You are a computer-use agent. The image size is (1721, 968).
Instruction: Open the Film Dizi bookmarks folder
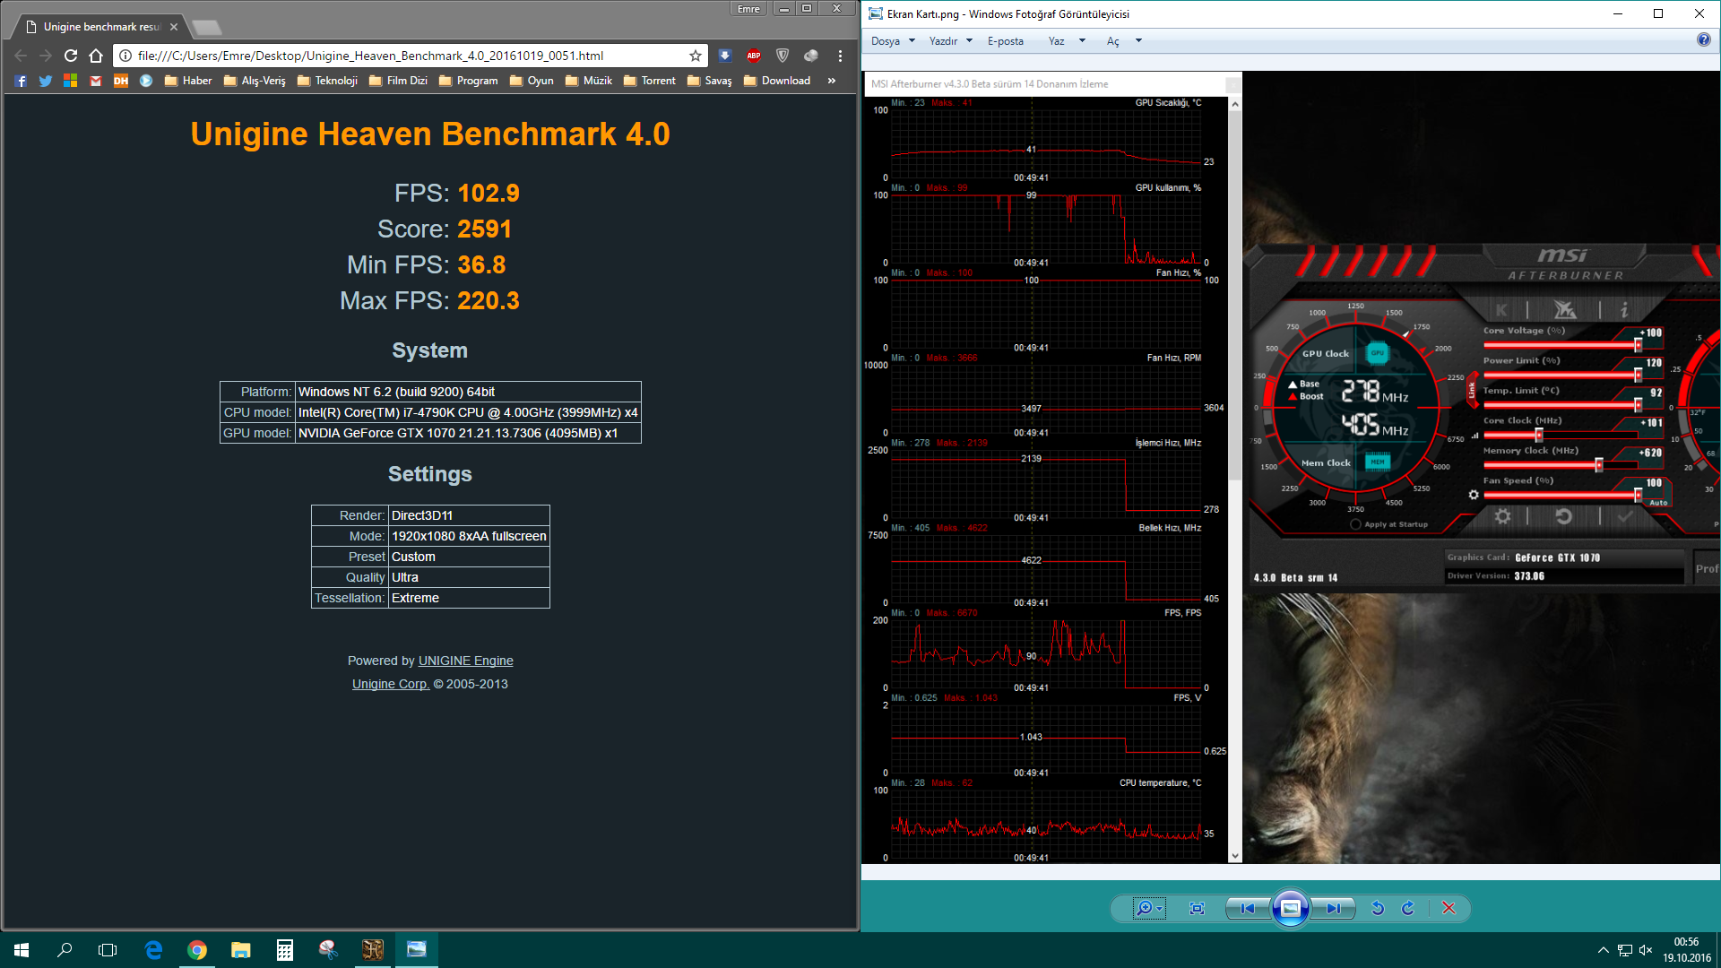click(x=398, y=81)
